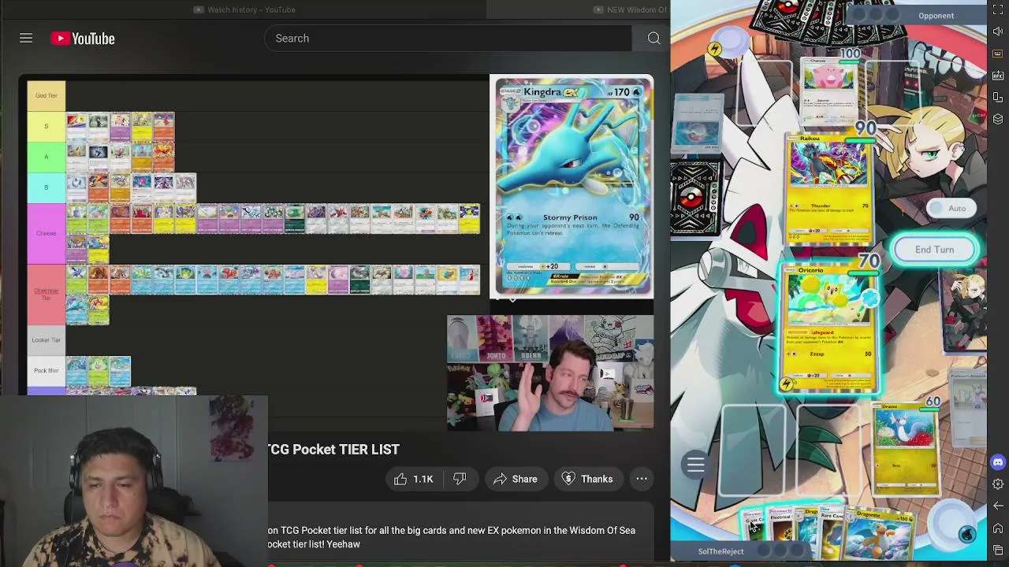Select the benched Dratini card
The width and height of the screenshot is (1009, 567).
(906, 449)
